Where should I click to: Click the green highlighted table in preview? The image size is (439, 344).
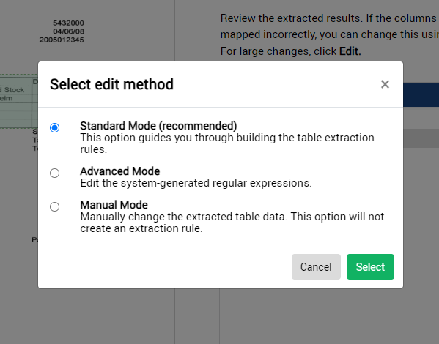19,101
